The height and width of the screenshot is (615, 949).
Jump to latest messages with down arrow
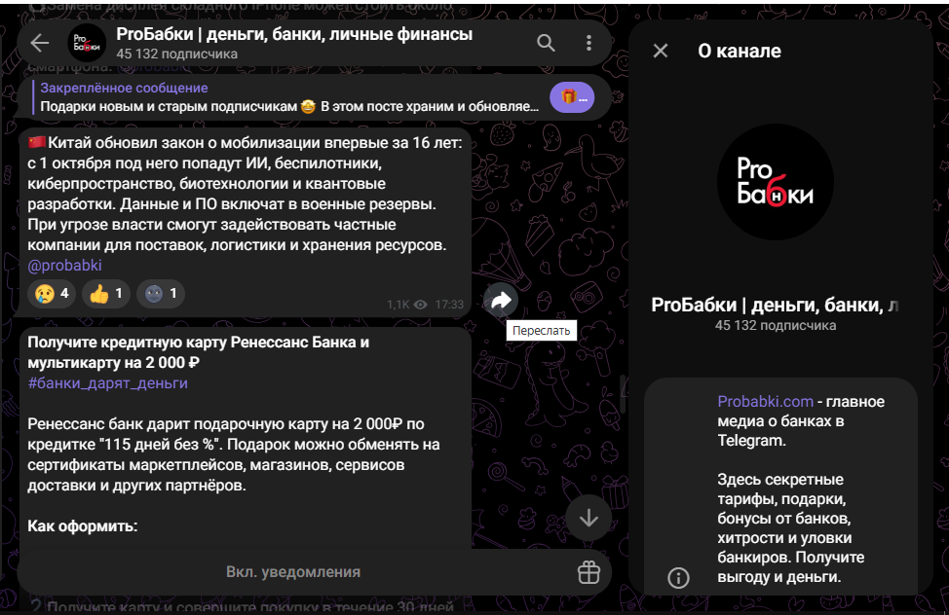(x=588, y=518)
